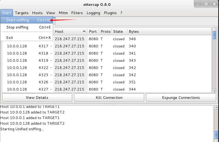Click connection list scrollbar down arrow

pos(214,91)
